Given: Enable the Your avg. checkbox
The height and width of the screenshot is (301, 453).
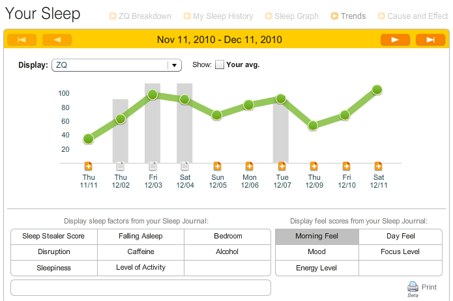Looking at the screenshot, I should click(x=220, y=64).
